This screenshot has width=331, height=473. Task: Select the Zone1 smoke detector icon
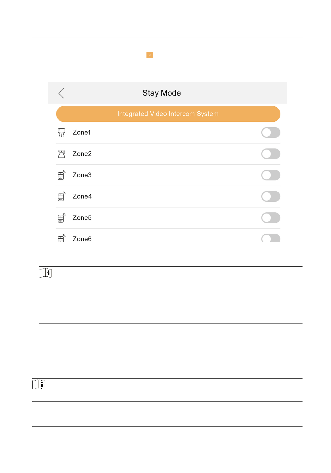click(x=62, y=133)
